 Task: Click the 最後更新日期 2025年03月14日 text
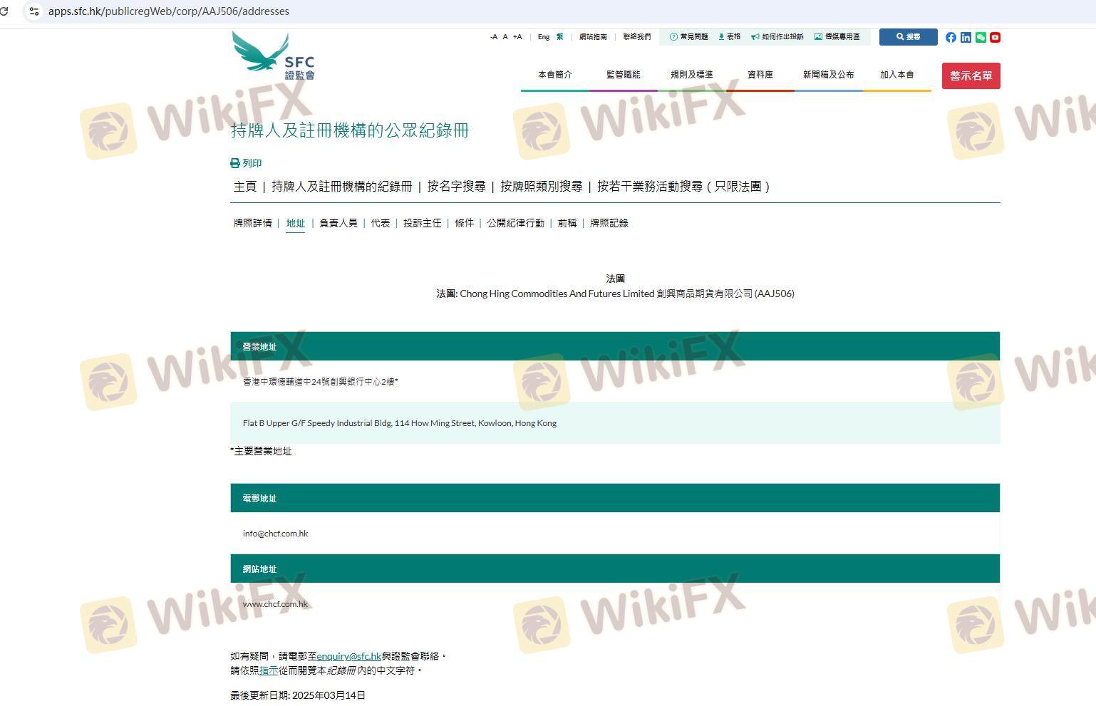(298, 695)
